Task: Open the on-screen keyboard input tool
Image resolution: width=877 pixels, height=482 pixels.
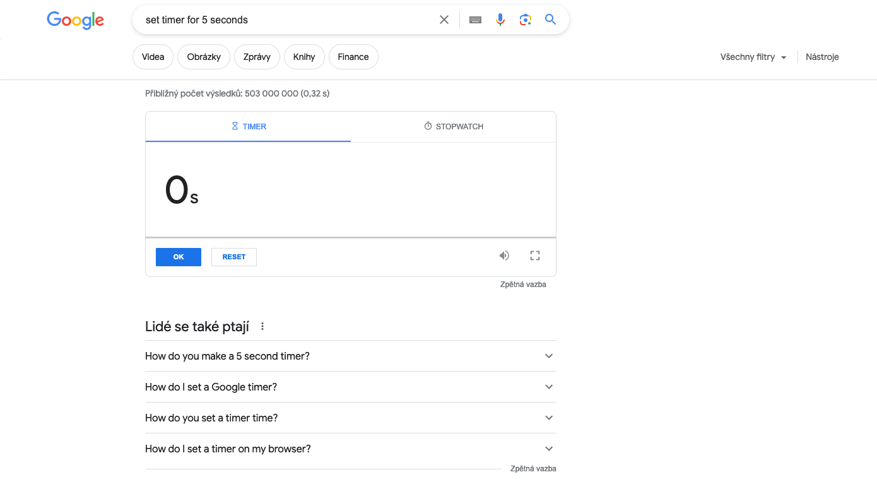Action: pyautogui.click(x=476, y=20)
